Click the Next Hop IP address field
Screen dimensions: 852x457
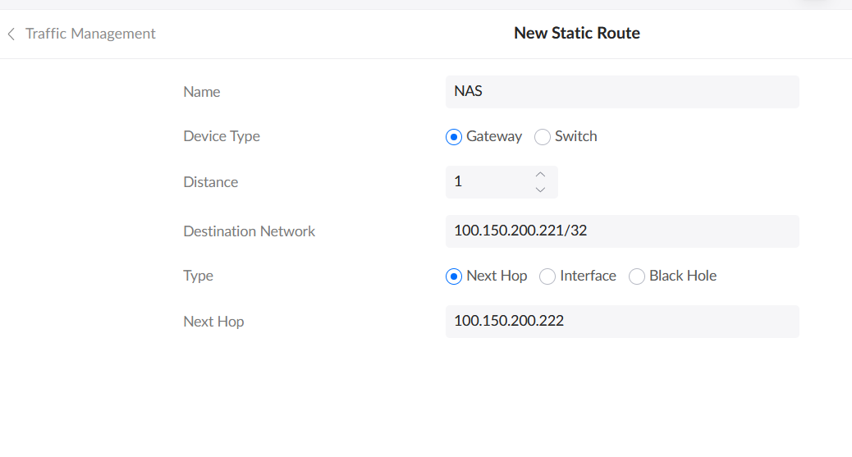[621, 322]
